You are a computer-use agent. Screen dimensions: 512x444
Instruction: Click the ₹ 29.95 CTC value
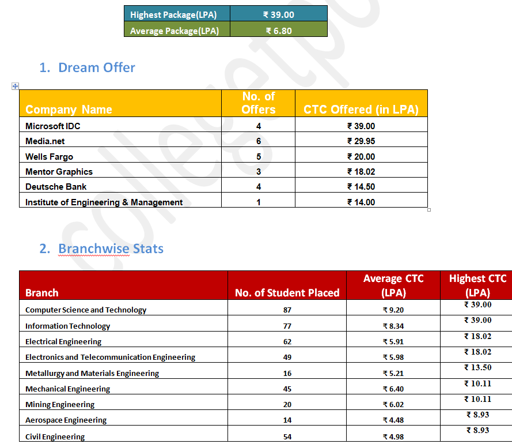[361, 141]
